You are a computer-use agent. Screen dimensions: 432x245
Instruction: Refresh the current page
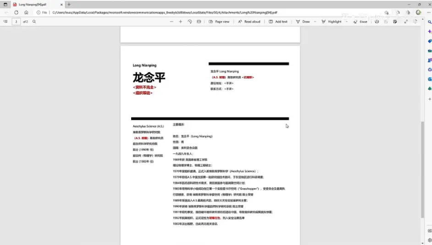point(16,12)
